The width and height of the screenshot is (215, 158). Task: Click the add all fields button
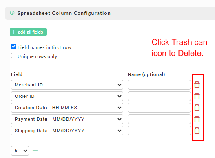(28, 32)
